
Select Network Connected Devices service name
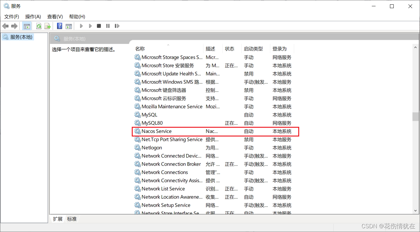172,156
